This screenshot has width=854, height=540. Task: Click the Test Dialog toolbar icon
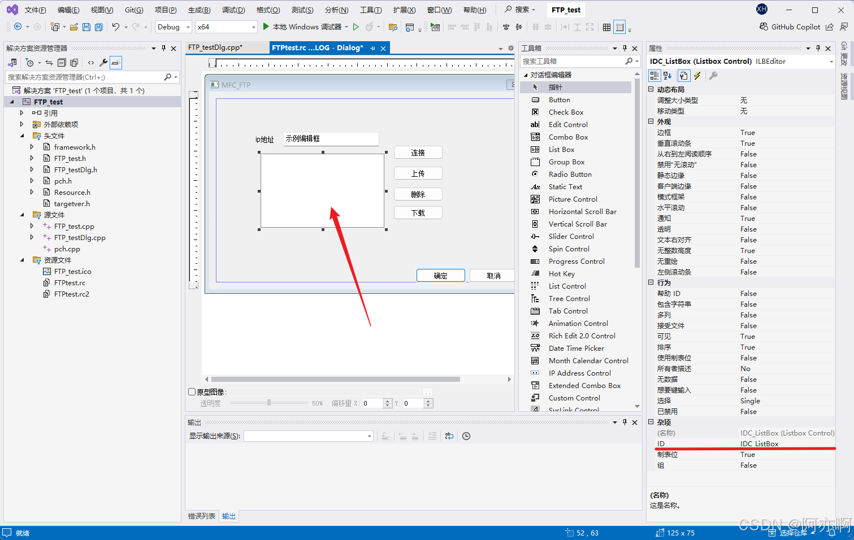point(435,27)
